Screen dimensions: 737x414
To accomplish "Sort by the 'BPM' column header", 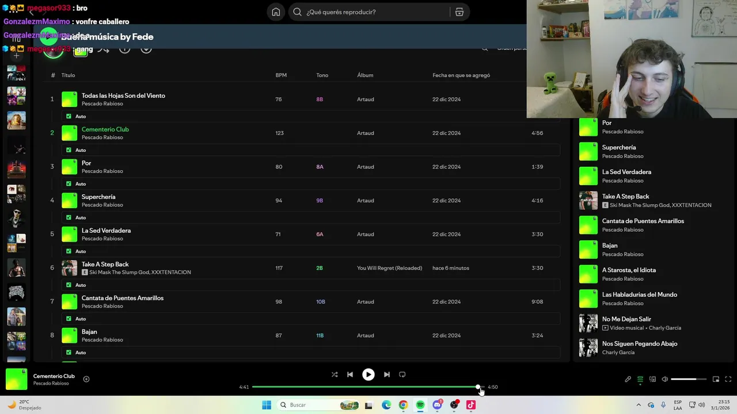I will 281,75.
